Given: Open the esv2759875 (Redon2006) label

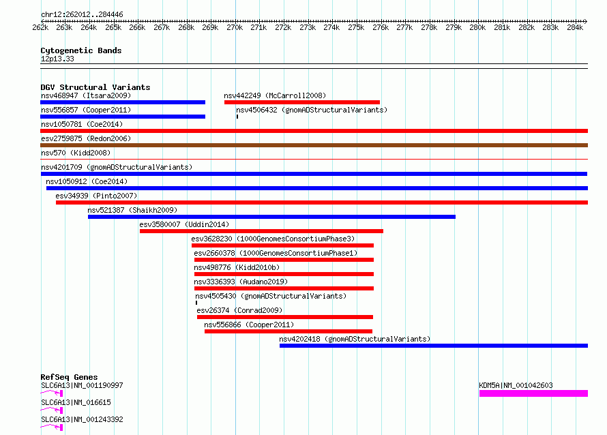Looking at the screenshot, I should tap(86, 138).
